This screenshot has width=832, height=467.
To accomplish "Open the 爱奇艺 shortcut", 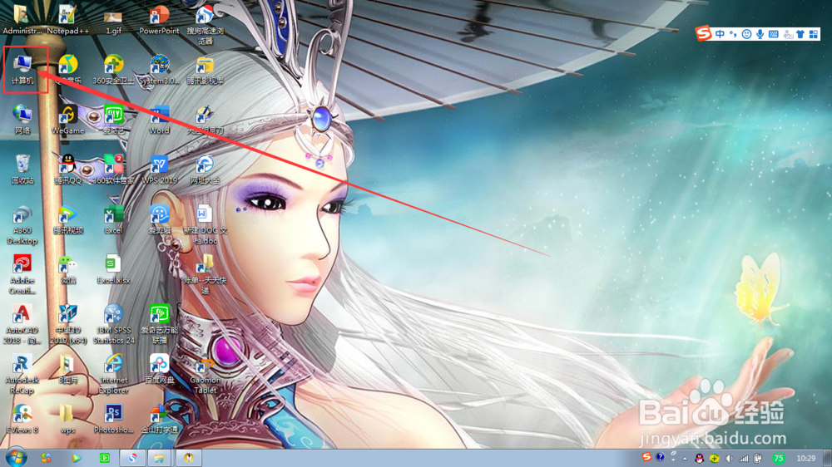I will pos(113,120).
